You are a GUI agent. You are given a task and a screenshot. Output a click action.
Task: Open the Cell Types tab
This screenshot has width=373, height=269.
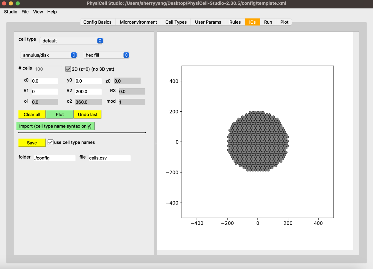[176, 22]
